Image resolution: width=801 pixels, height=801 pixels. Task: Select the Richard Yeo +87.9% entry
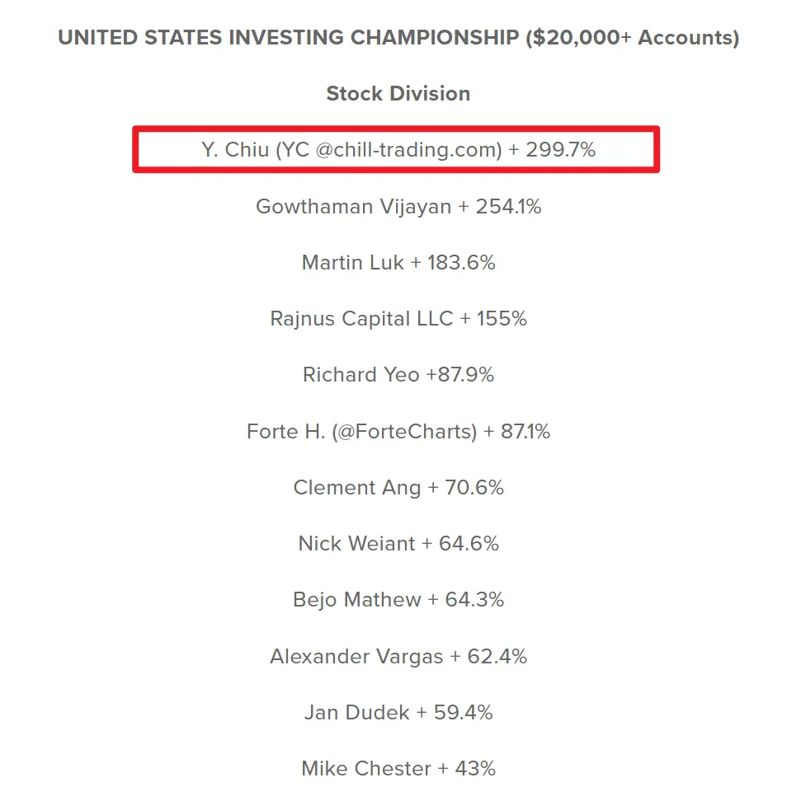coord(398,374)
